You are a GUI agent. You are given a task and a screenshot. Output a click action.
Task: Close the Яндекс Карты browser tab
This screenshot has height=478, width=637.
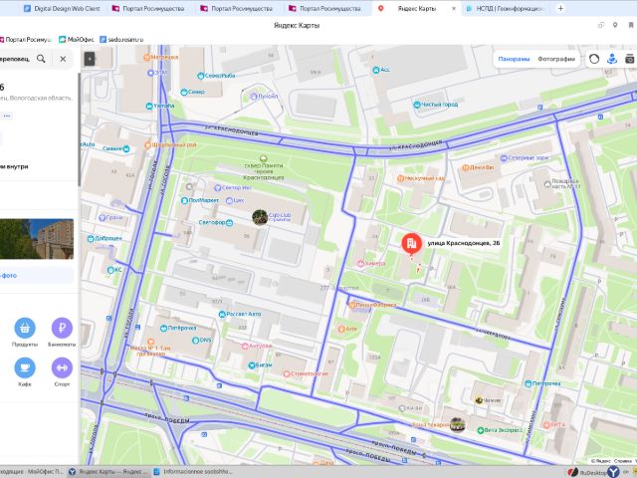tap(454, 8)
